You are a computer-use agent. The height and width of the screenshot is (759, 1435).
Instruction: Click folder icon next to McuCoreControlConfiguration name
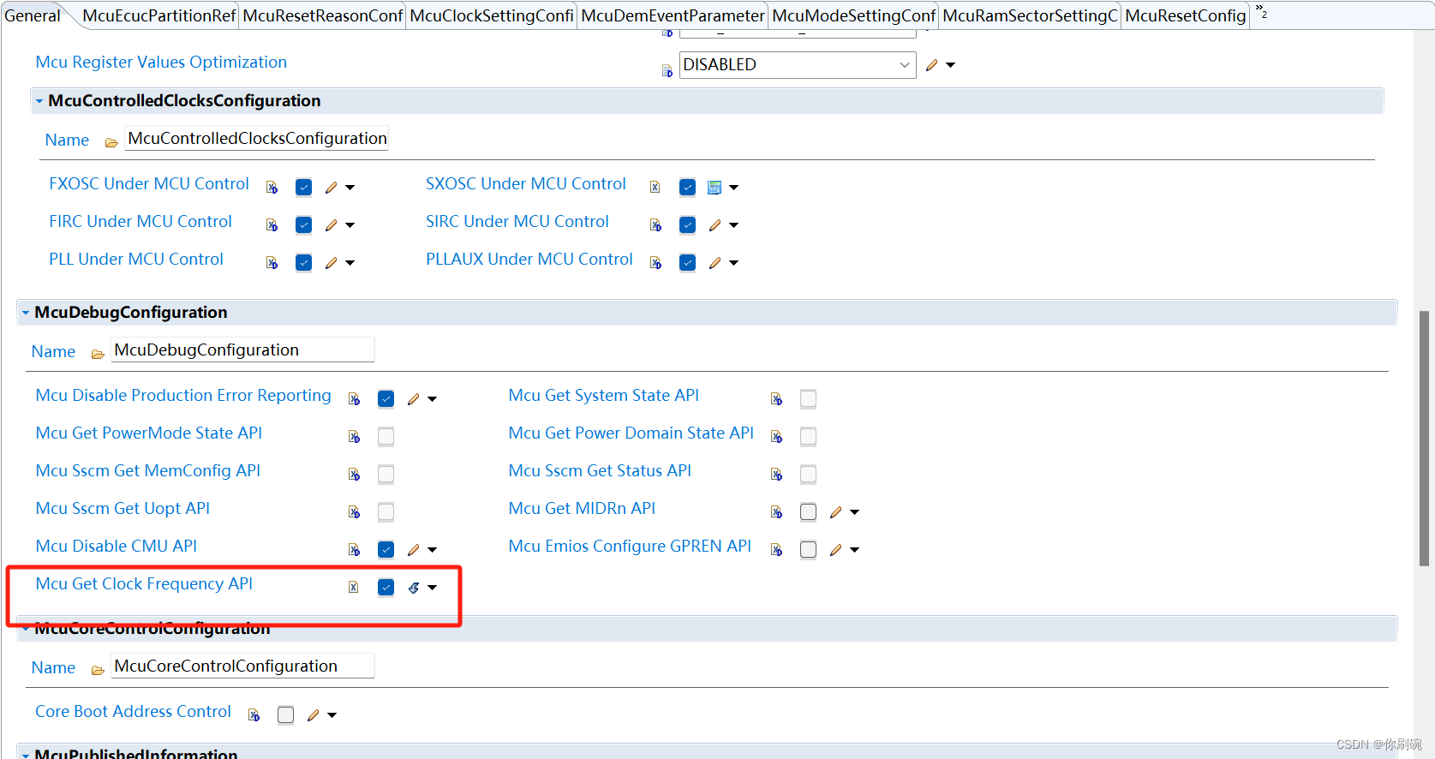tap(98, 670)
